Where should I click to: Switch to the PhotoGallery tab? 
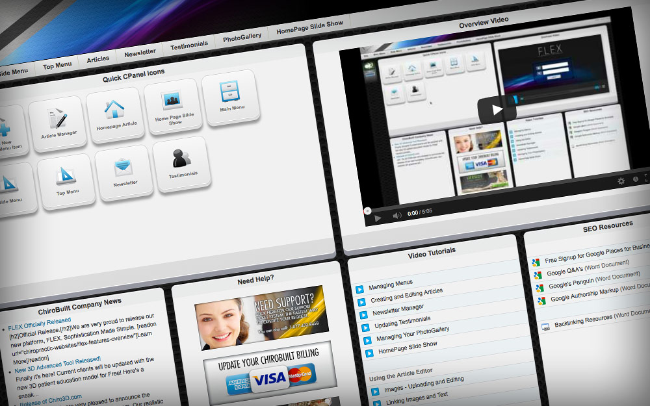coord(242,37)
